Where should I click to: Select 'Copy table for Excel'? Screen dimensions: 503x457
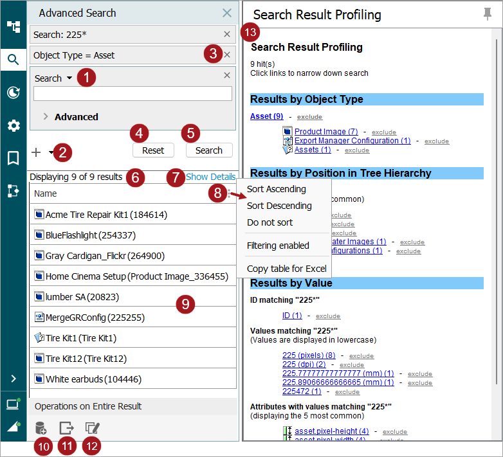(x=286, y=269)
